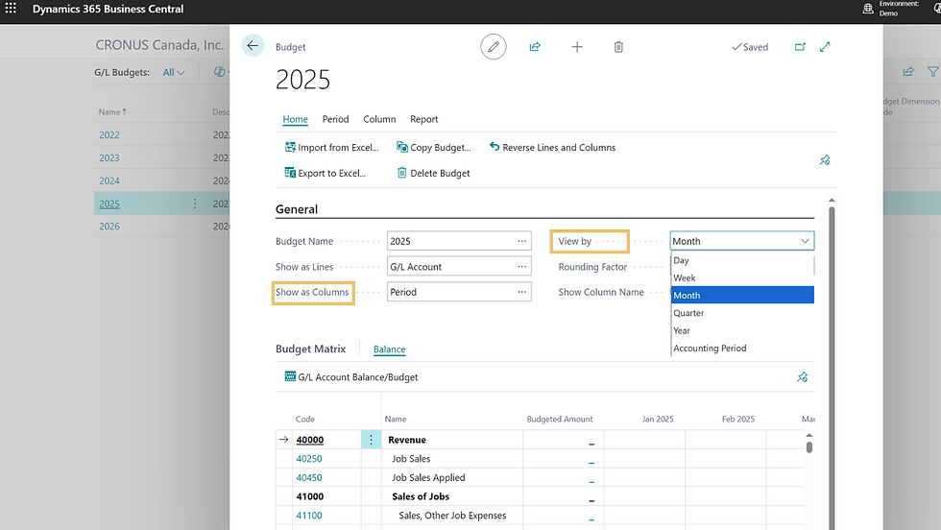
Task: Open the Balance menu in Budget Matrix
Action: pos(389,349)
